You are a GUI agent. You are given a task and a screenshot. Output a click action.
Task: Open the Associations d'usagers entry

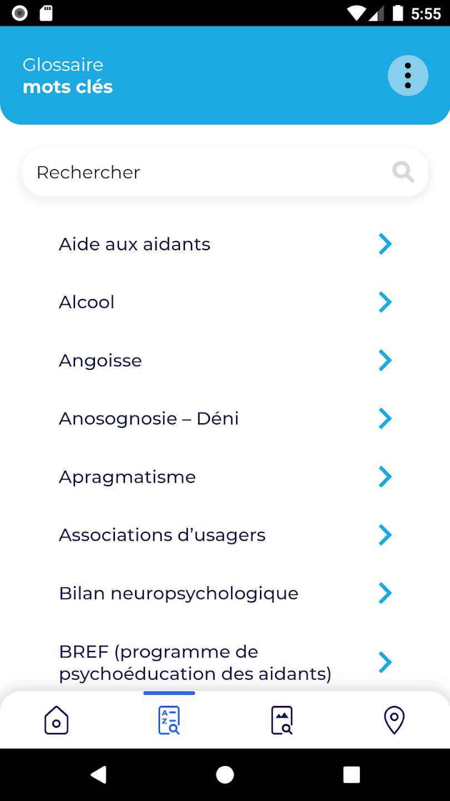click(162, 535)
